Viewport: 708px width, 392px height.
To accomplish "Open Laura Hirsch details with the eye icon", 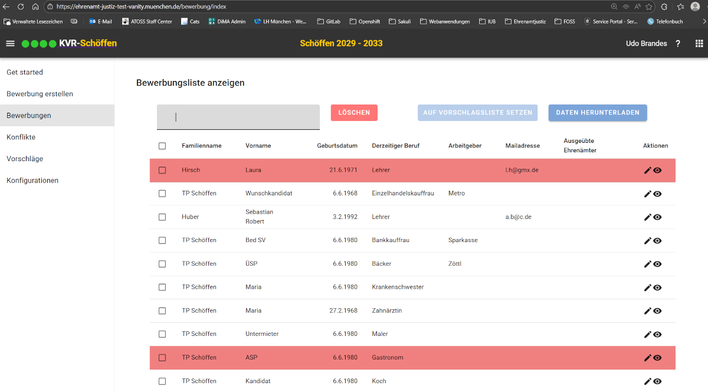I will click(658, 169).
